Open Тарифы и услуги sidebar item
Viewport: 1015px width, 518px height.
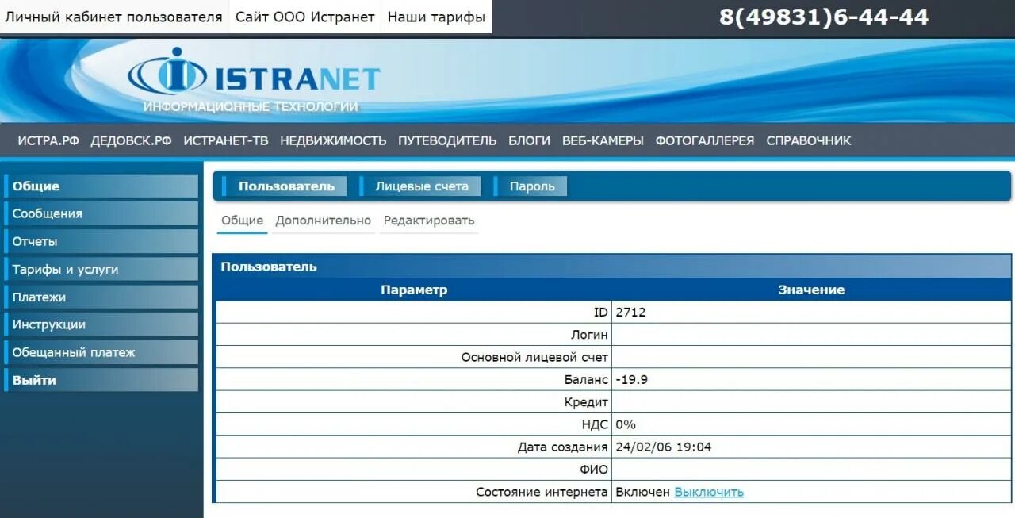pos(101,270)
